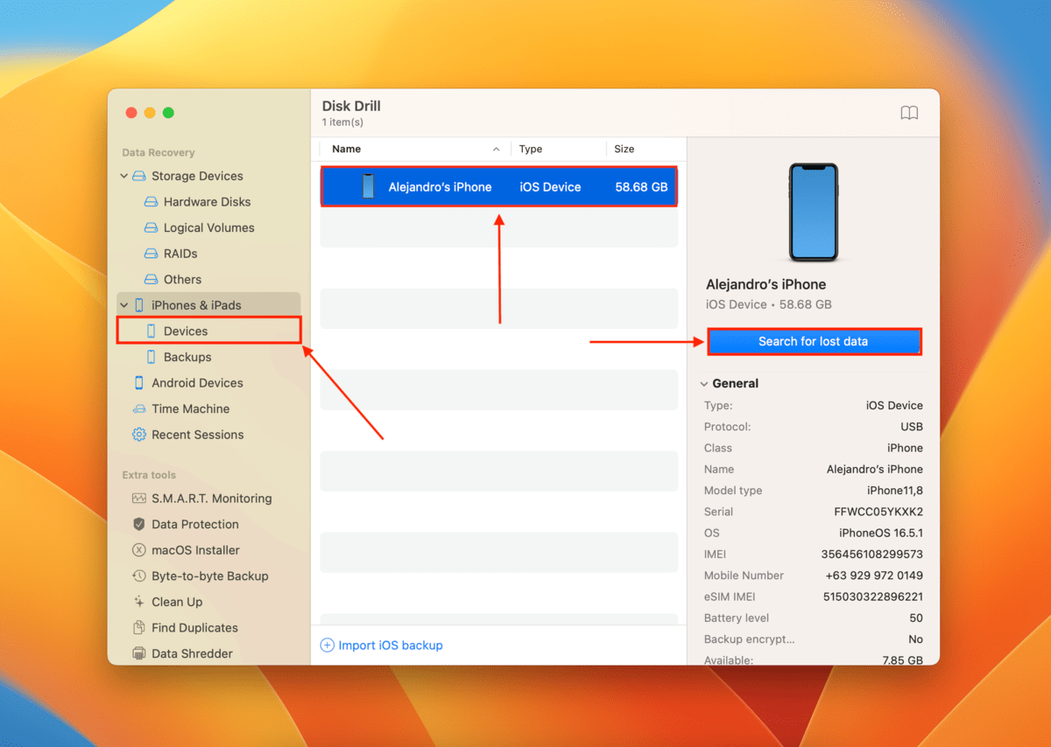The width and height of the screenshot is (1051, 747).
Task: Click the Alejandro's iPhone heading in details panel
Action: (765, 284)
